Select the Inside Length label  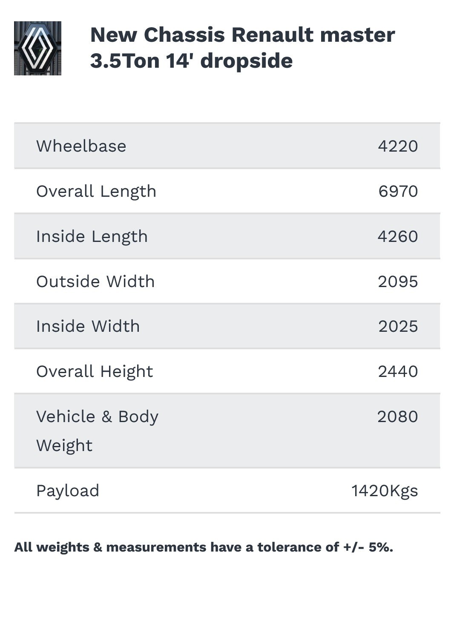pyautogui.click(x=92, y=236)
